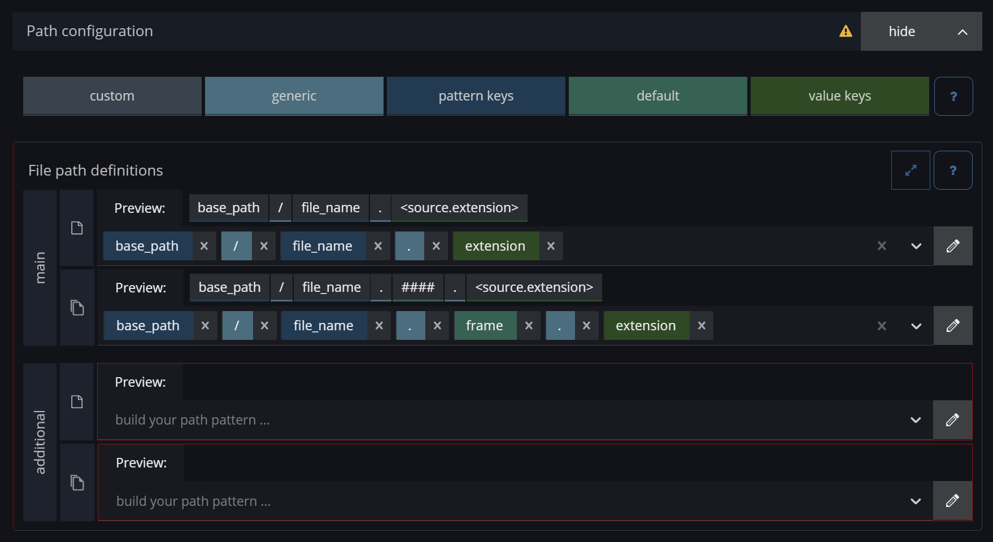Edit additional single-file pattern with pencil
This screenshot has height=542, width=993.
tap(952, 420)
